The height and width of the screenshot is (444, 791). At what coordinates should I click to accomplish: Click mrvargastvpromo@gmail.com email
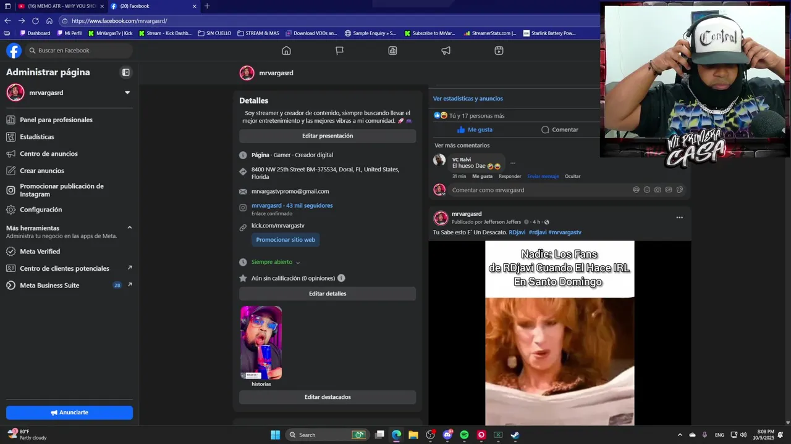(x=290, y=191)
